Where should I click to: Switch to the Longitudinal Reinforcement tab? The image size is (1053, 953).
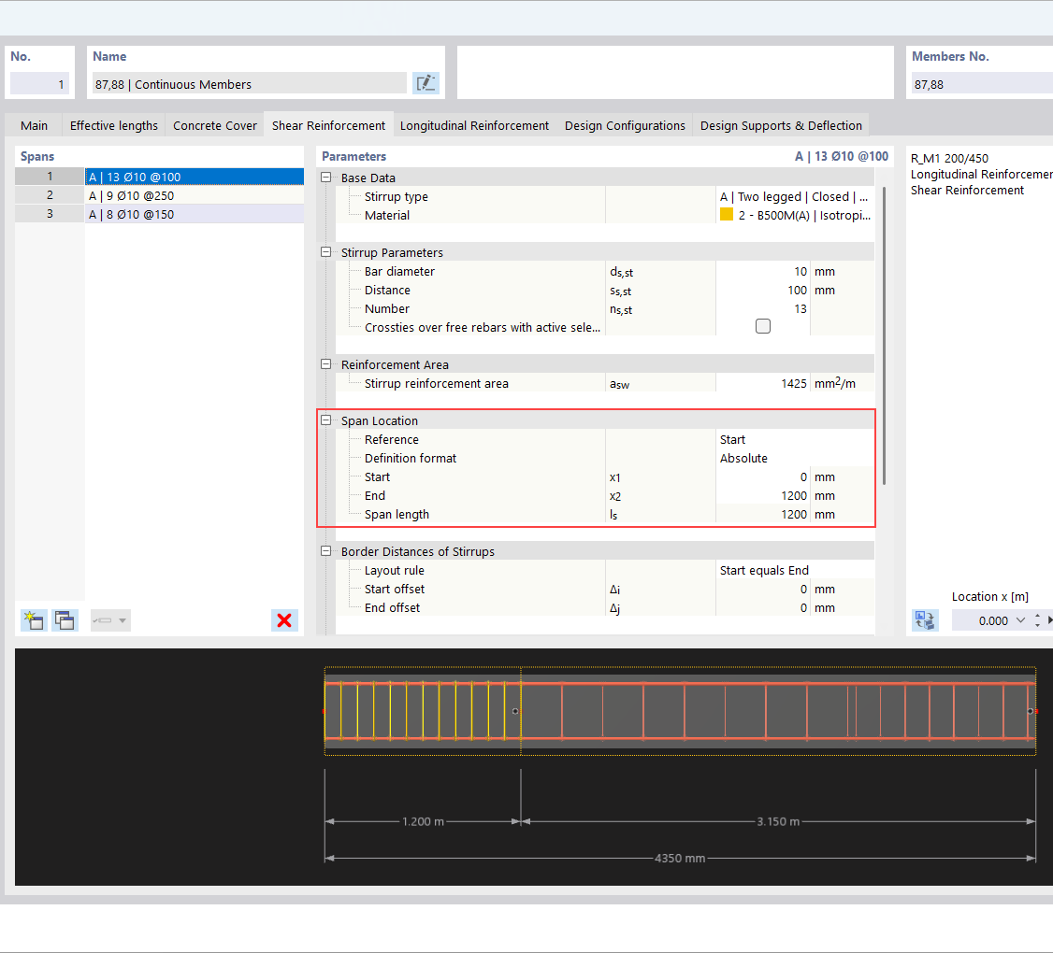tap(474, 125)
